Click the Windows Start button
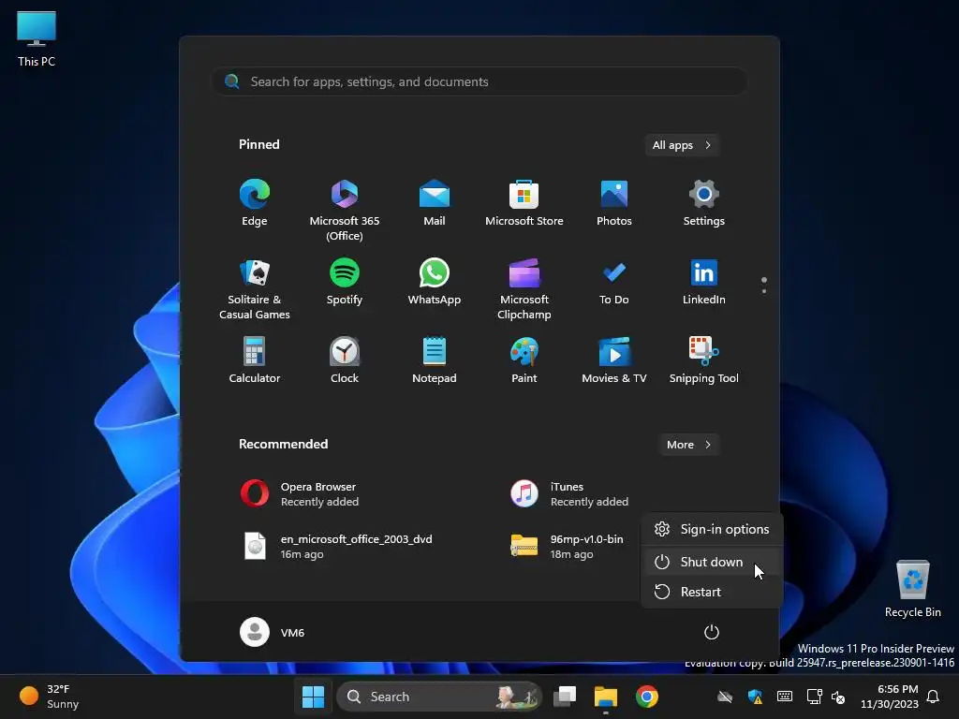 (x=313, y=697)
